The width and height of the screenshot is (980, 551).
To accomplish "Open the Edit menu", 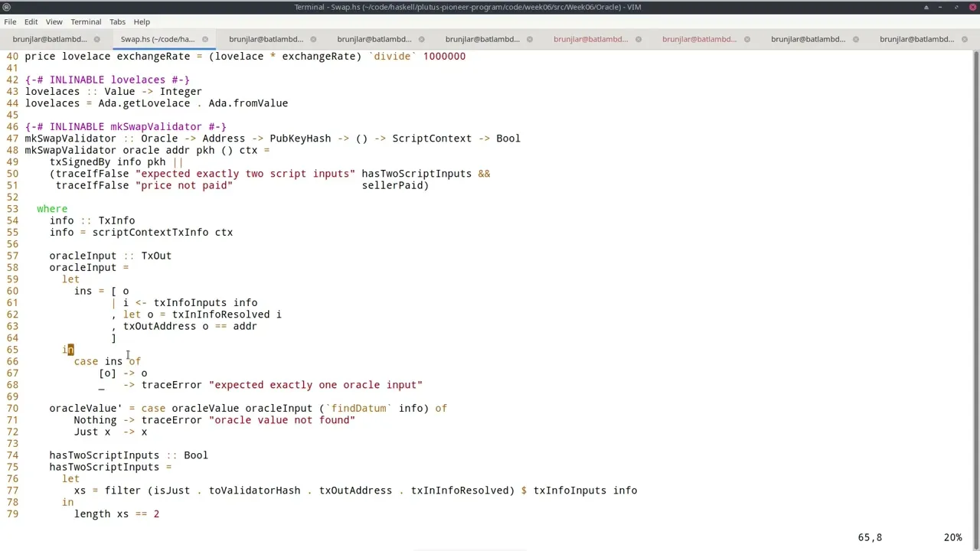I will [x=31, y=21].
